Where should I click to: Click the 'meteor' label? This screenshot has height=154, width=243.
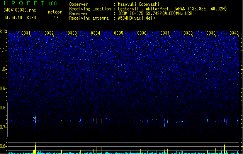(x=55, y=12)
